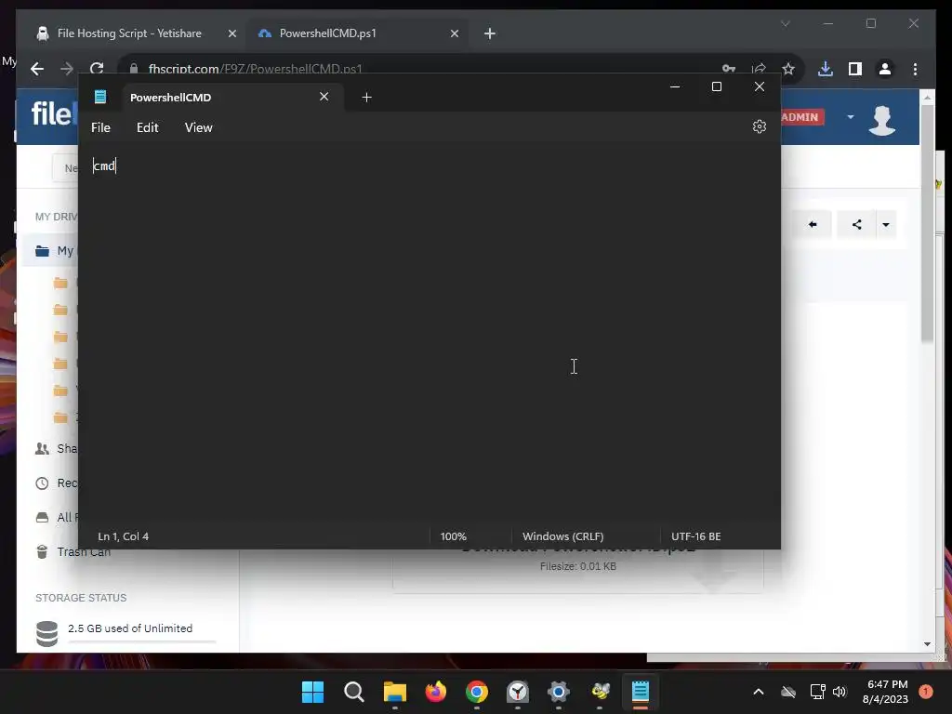
Task: Bookmark this page with the star
Action: click(x=788, y=69)
